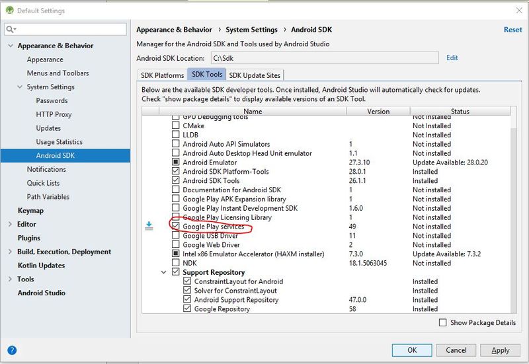Open the SDK Update Sites tab
Viewport: 529px width, 364px height.
(x=255, y=75)
